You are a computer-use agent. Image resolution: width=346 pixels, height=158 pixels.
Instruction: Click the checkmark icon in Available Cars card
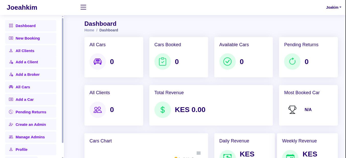pos(227,62)
